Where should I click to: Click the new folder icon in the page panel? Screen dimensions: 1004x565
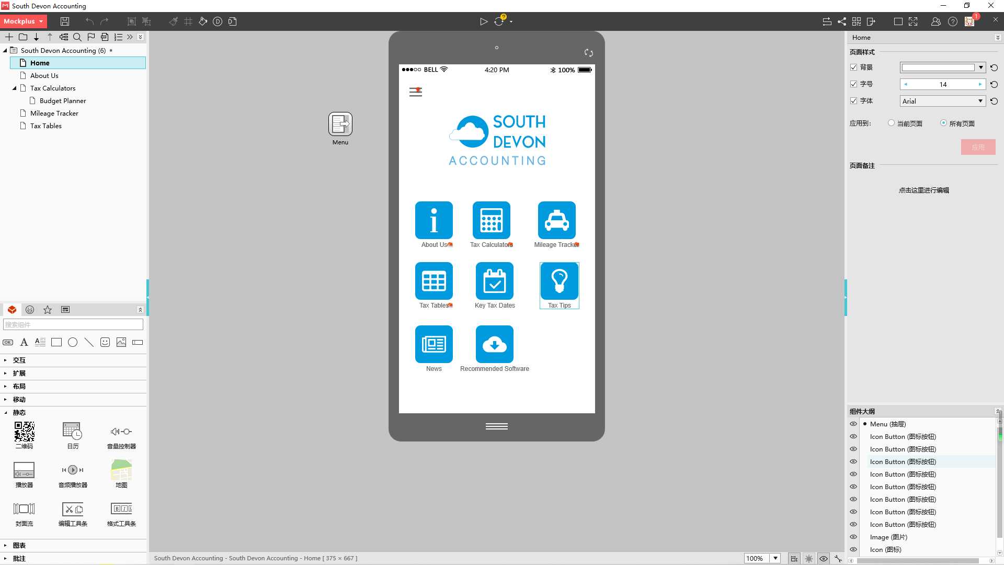pyautogui.click(x=23, y=37)
